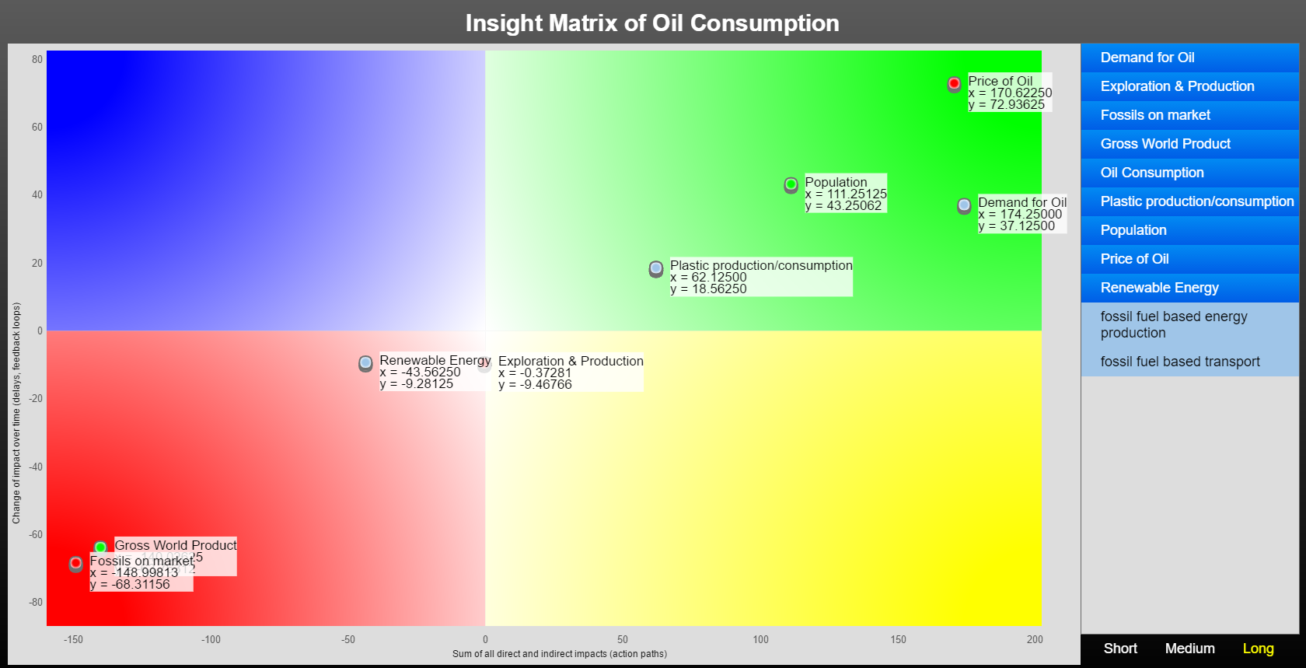Screen dimensions: 1306x668
Task: Select the Gross World Product point marker
Action: (100, 547)
